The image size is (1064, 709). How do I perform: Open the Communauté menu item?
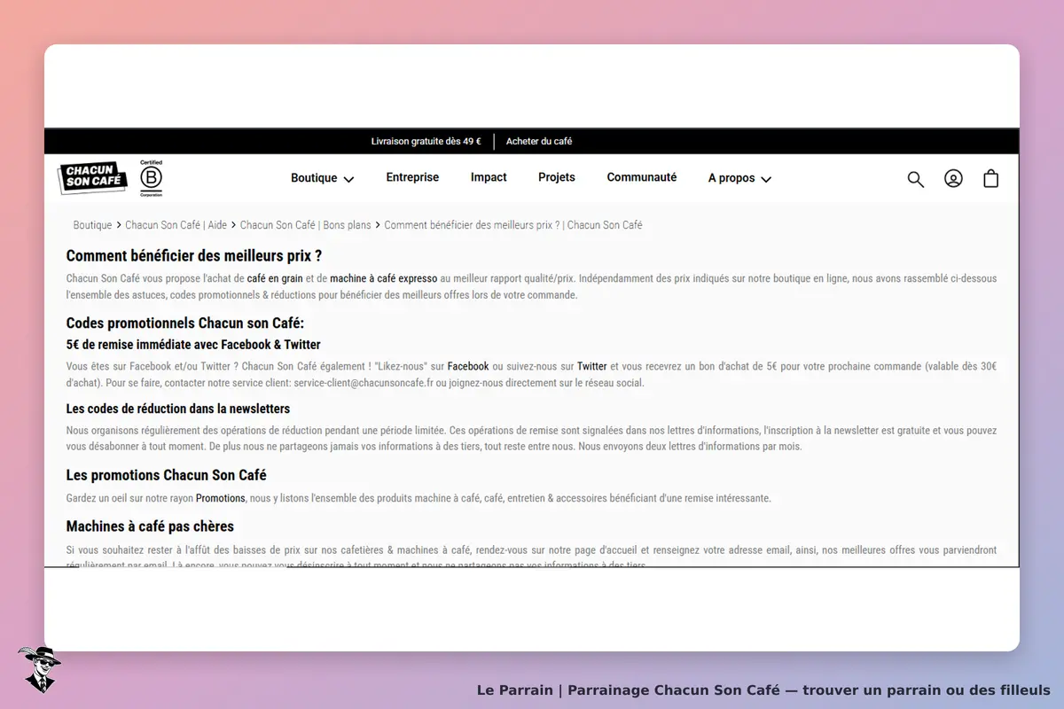[642, 177]
